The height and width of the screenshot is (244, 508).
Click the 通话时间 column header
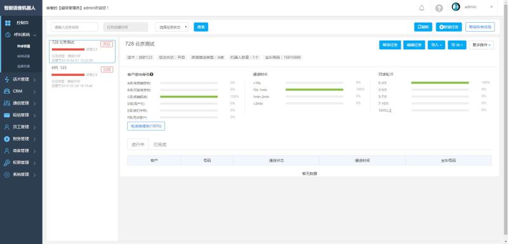click(362, 160)
